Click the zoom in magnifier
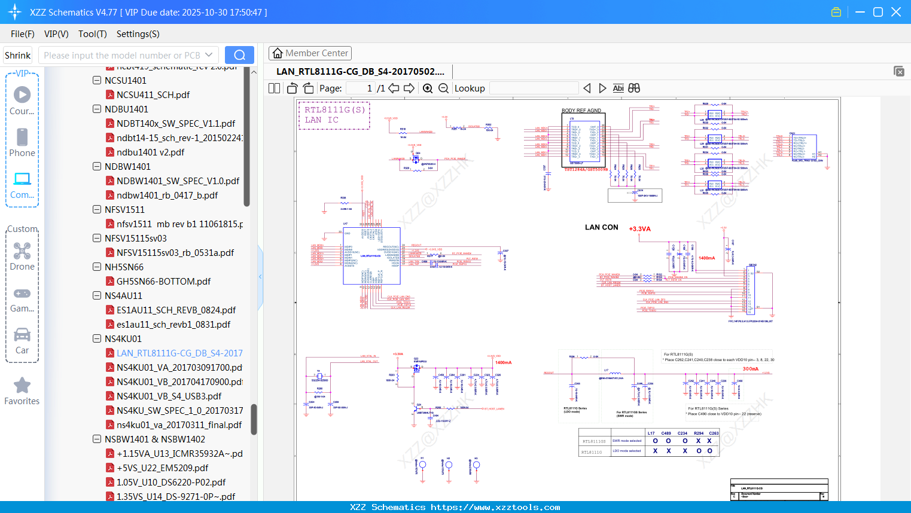The height and width of the screenshot is (513, 911). pyautogui.click(x=428, y=88)
